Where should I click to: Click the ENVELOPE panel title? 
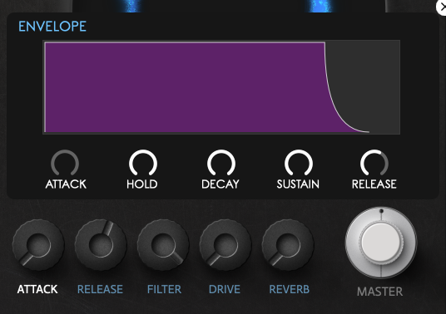pos(52,27)
